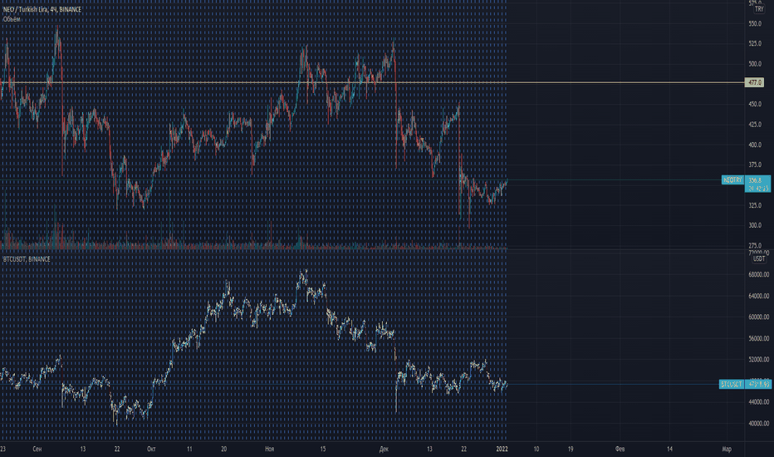
Task: Click the 525.0 price scale label
Action: 755,44
